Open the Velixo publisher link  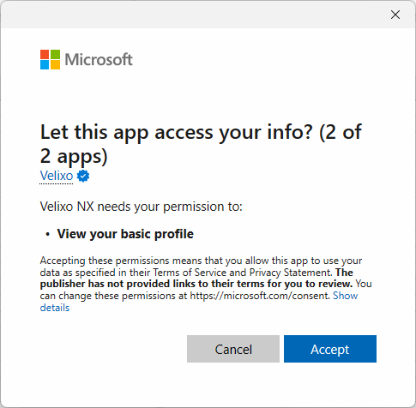[57, 176]
